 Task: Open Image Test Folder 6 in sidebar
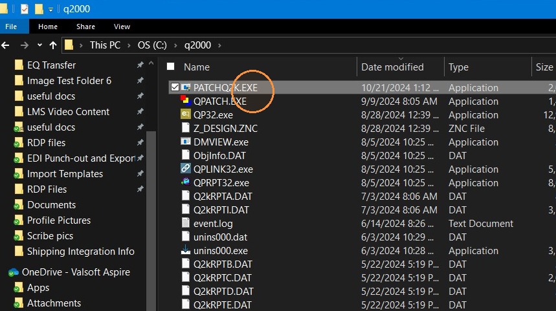point(69,81)
